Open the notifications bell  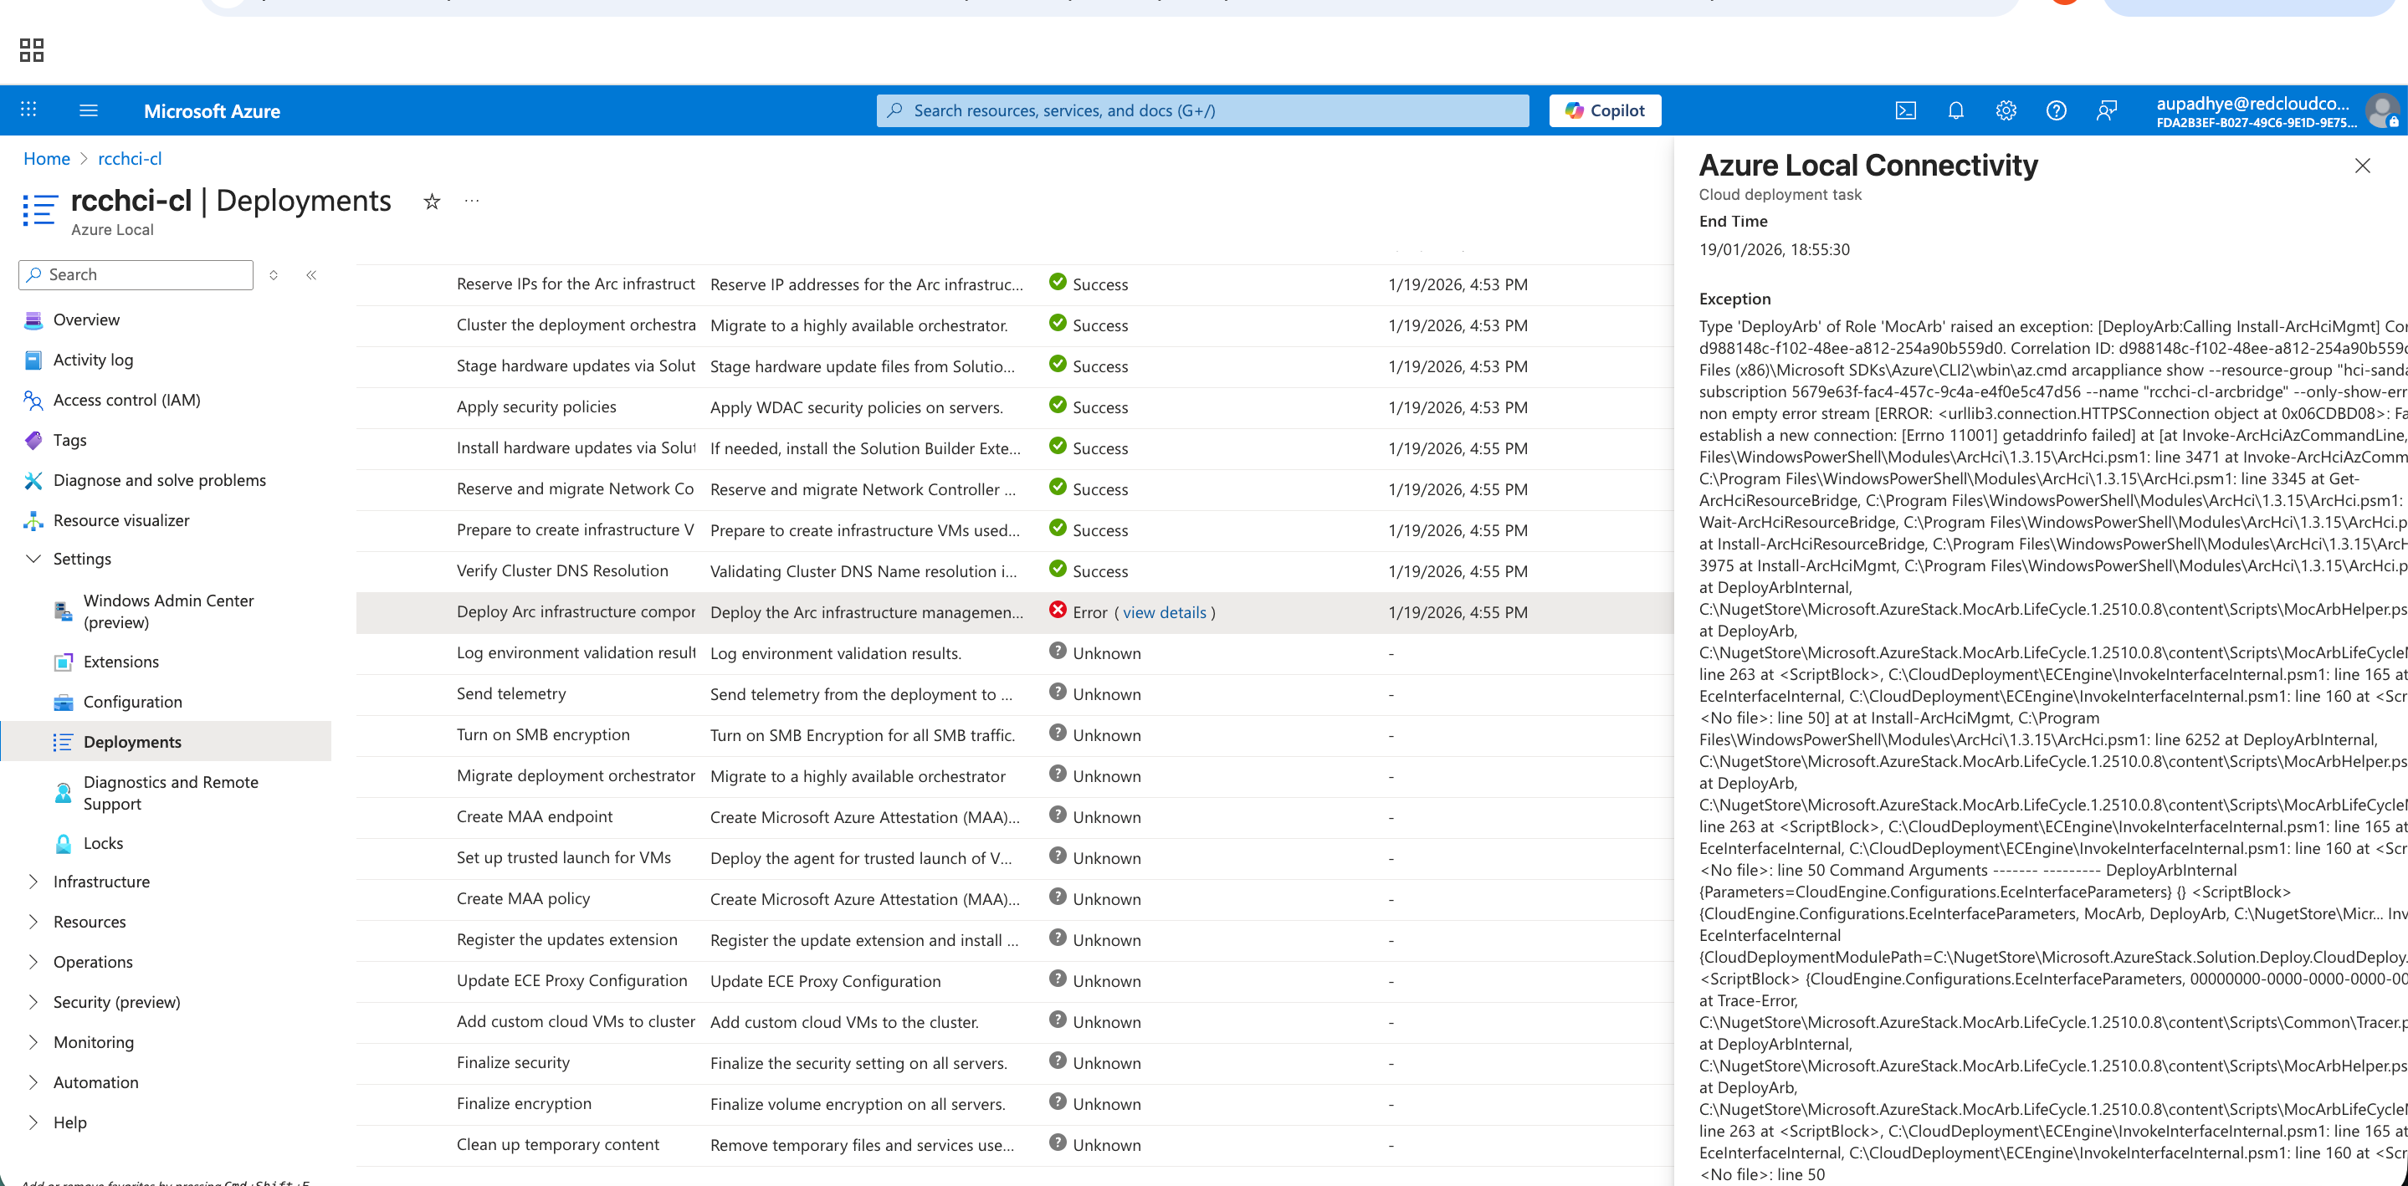click(1955, 110)
